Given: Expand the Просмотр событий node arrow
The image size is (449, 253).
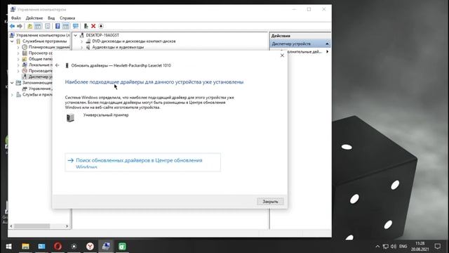Looking at the screenshot, I should (x=18, y=53).
